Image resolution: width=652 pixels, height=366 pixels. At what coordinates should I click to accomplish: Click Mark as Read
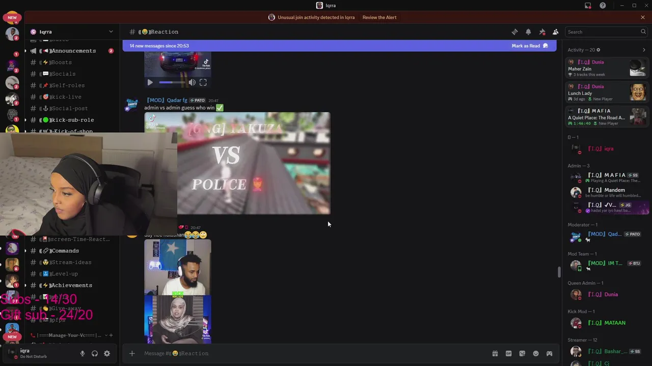[x=530, y=46]
